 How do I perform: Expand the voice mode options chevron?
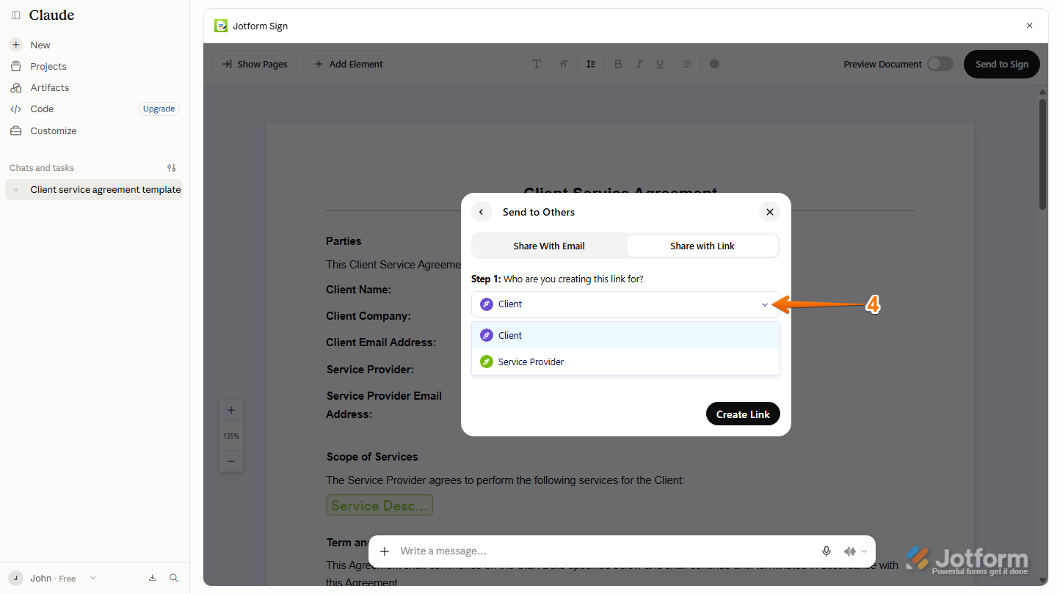(x=864, y=551)
